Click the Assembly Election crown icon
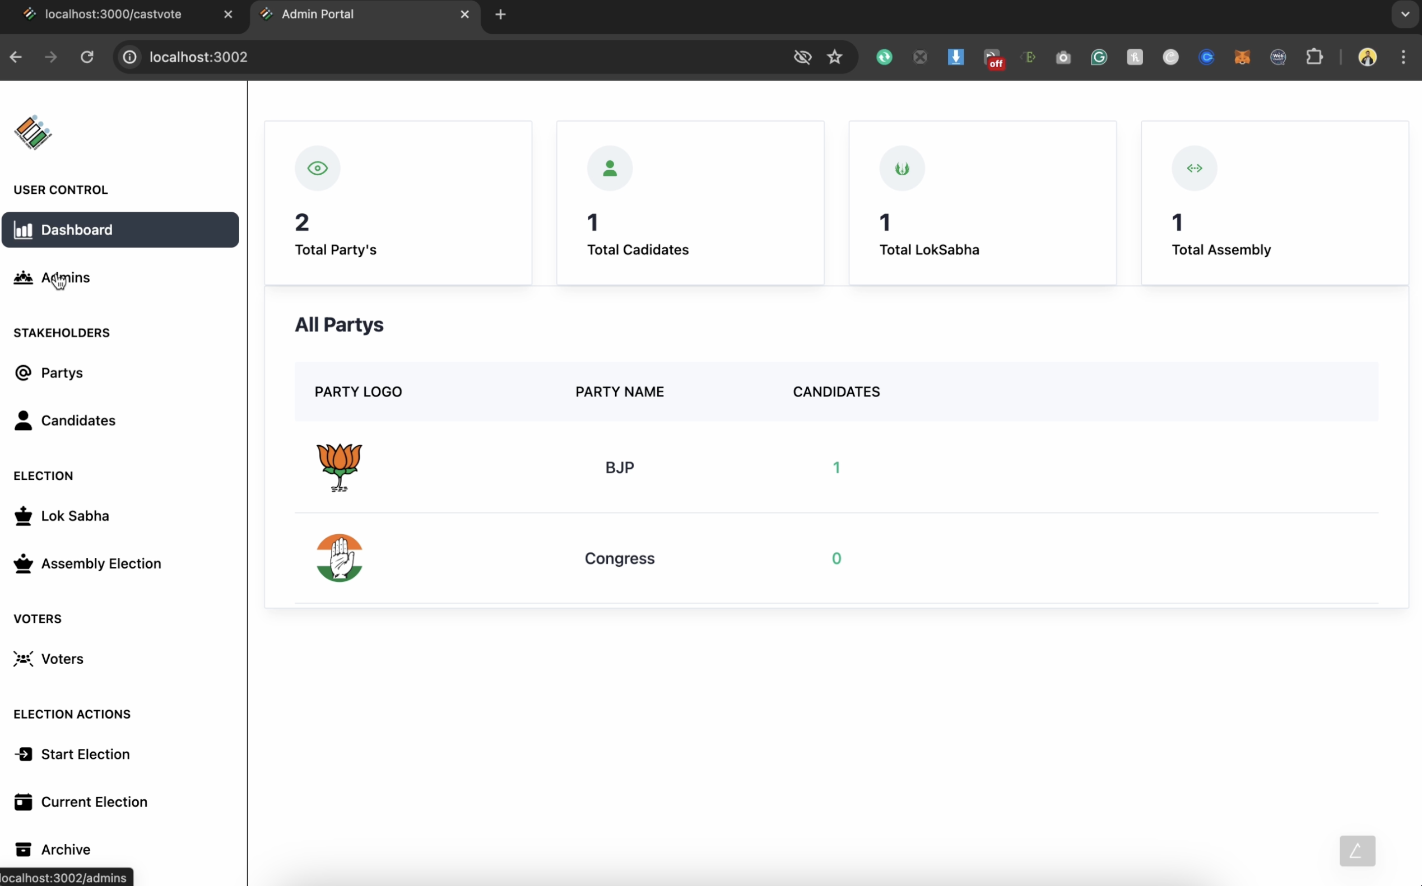This screenshot has height=886, width=1422. click(x=23, y=563)
